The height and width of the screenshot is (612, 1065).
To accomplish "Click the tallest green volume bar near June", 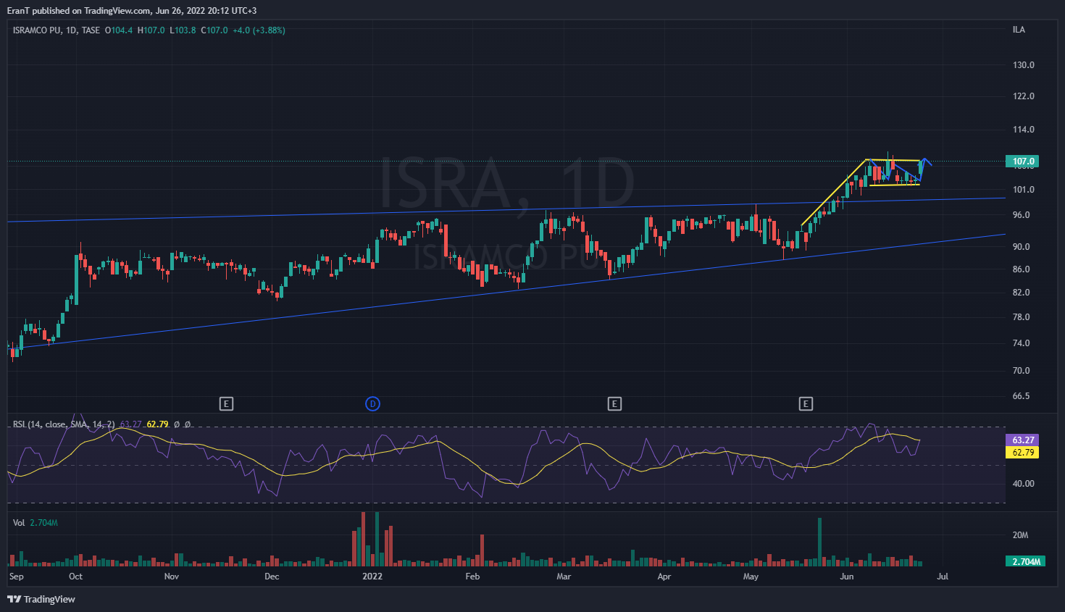I will pyautogui.click(x=819, y=540).
